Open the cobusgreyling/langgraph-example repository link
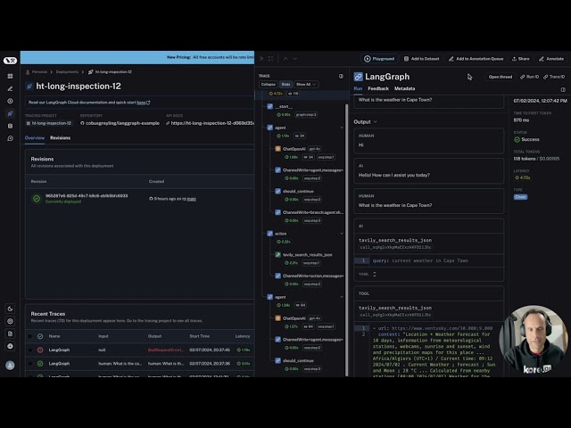Screen dimensions: 571x428 [120, 123]
